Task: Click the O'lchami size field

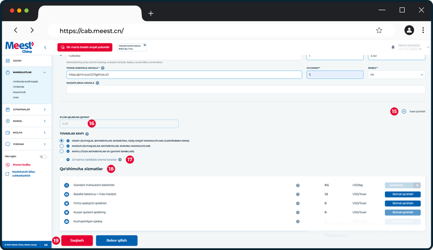Action: [x=334, y=75]
